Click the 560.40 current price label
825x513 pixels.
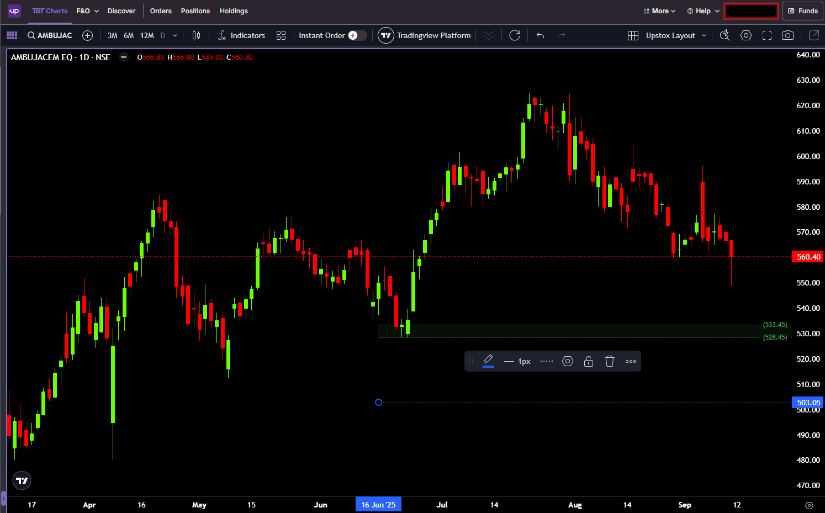click(x=808, y=257)
